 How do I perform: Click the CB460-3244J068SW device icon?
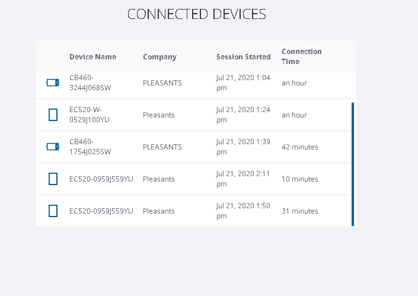(53, 82)
